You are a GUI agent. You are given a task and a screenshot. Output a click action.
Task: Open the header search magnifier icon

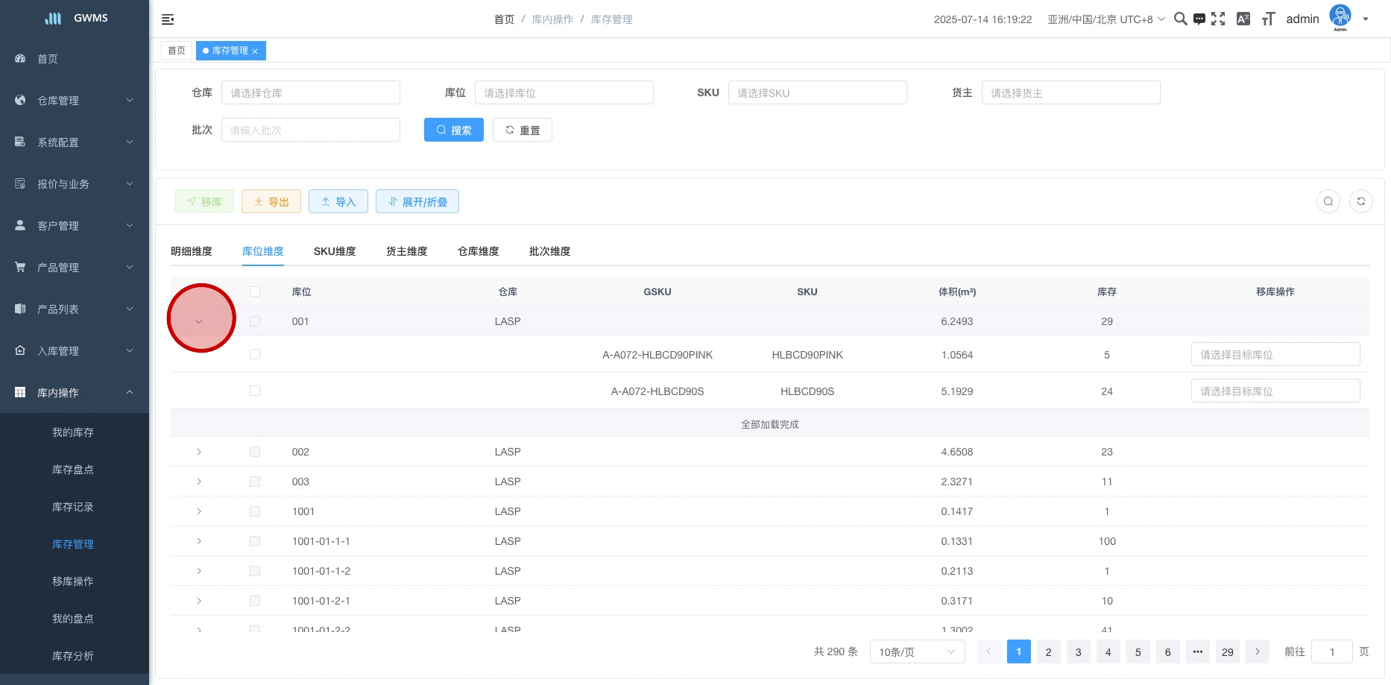coord(1180,19)
